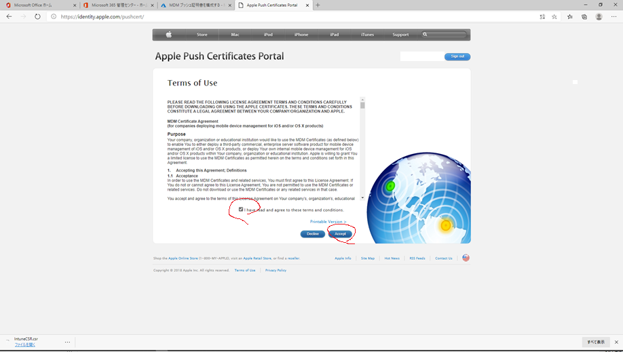
Task: Open the Apple Retail Store link
Action: (257, 258)
